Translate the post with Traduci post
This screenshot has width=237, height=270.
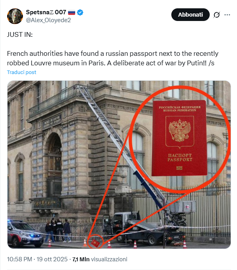point(21,72)
